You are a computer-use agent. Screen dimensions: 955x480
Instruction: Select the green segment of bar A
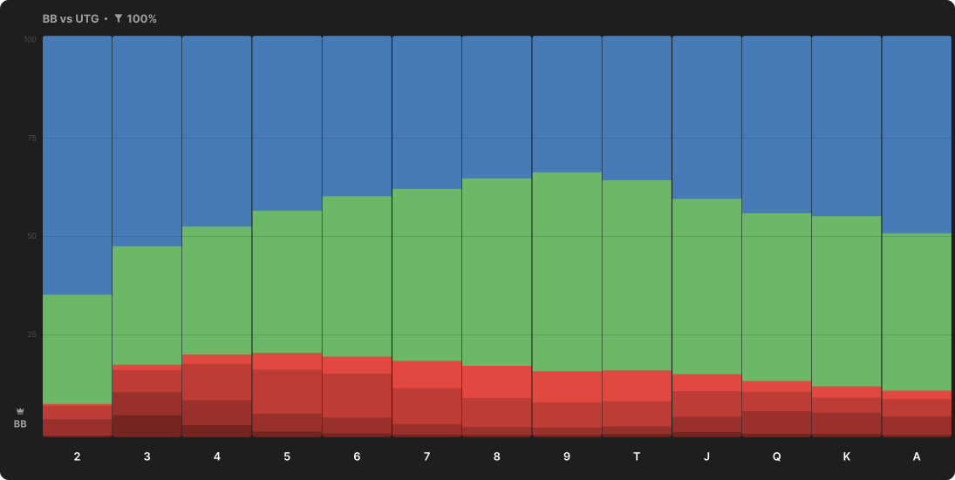917,312
